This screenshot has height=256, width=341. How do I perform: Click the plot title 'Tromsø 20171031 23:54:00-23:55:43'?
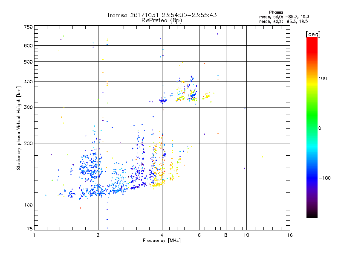[x=162, y=15]
